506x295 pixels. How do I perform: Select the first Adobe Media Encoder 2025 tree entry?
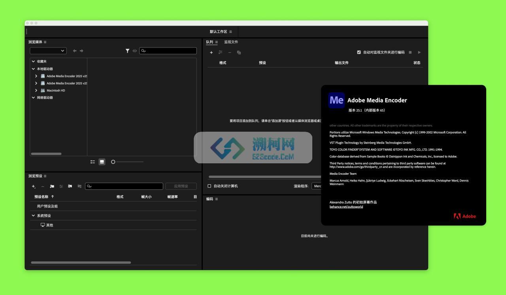(67, 76)
